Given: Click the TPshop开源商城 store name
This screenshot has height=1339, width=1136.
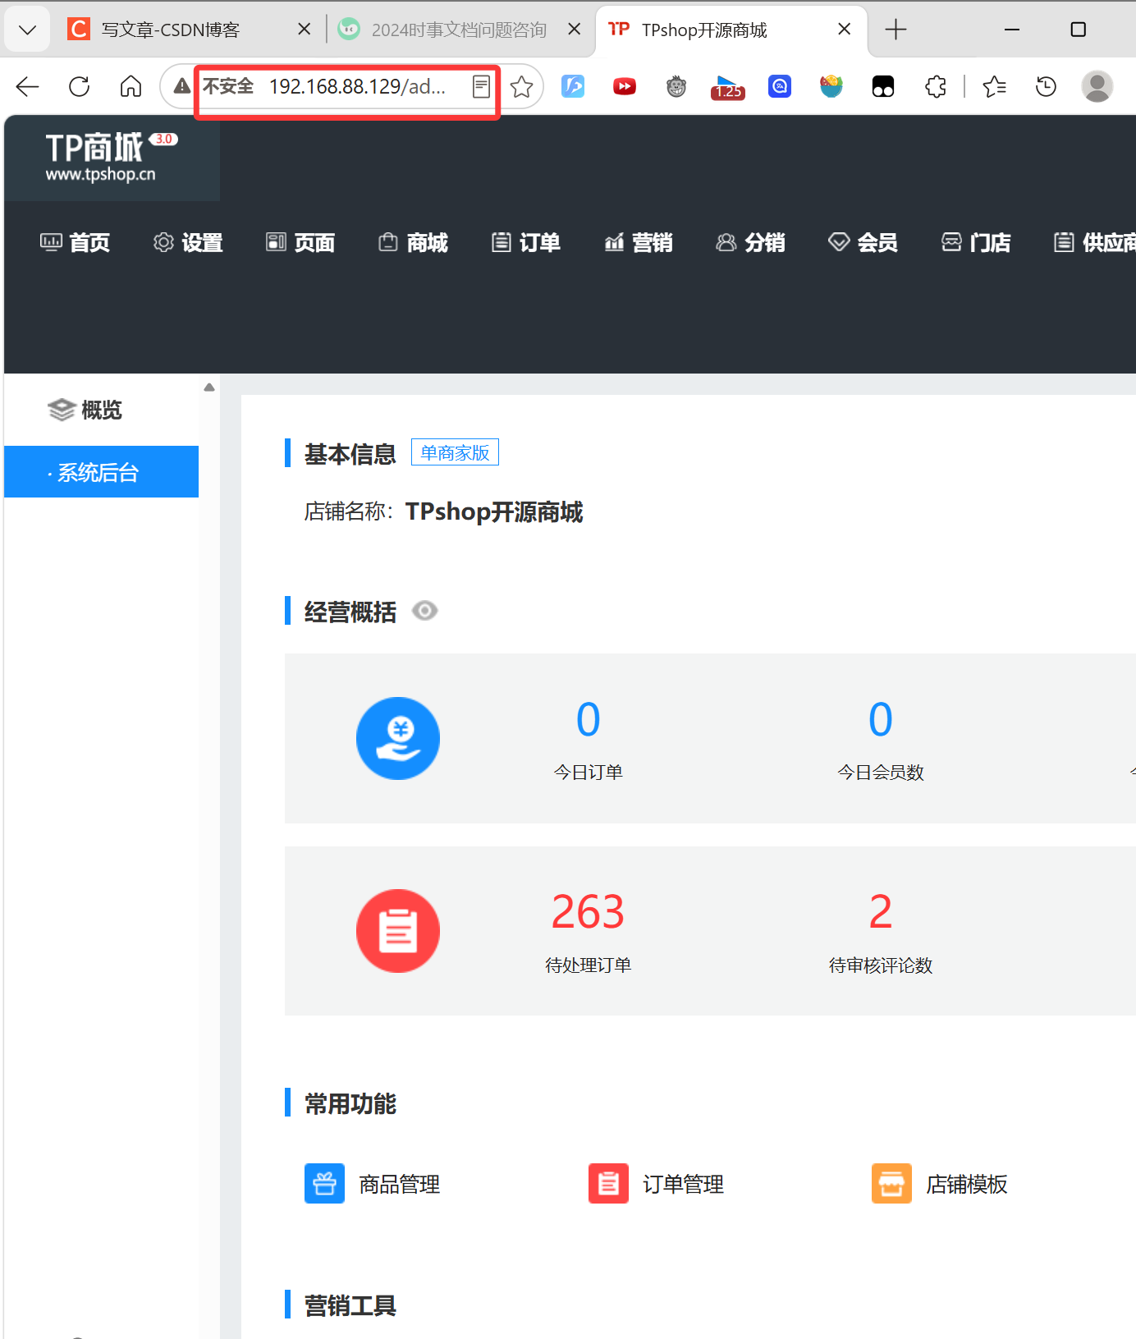Looking at the screenshot, I should coord(494,511).
